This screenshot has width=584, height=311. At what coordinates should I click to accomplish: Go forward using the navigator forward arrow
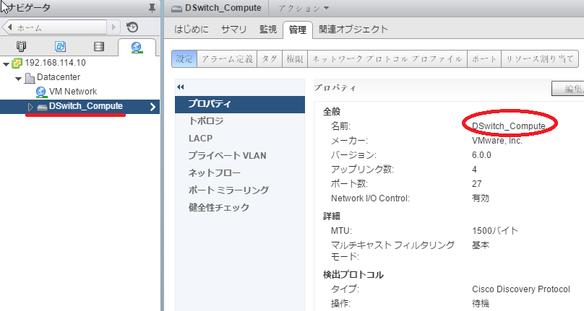(x=113, y=27)
